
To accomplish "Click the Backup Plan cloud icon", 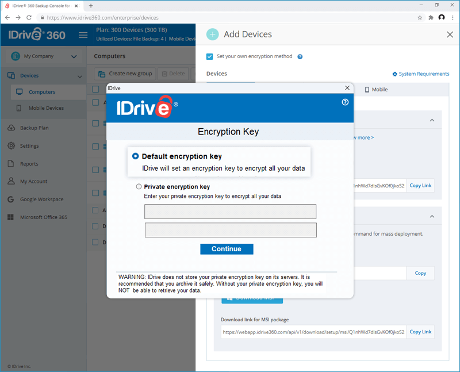I will [x=11, y=128].
